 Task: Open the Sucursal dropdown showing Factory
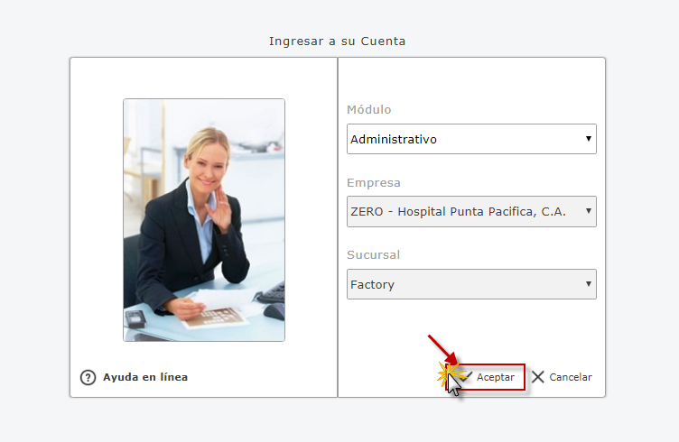pyautogui.click(x=471, y=284)
